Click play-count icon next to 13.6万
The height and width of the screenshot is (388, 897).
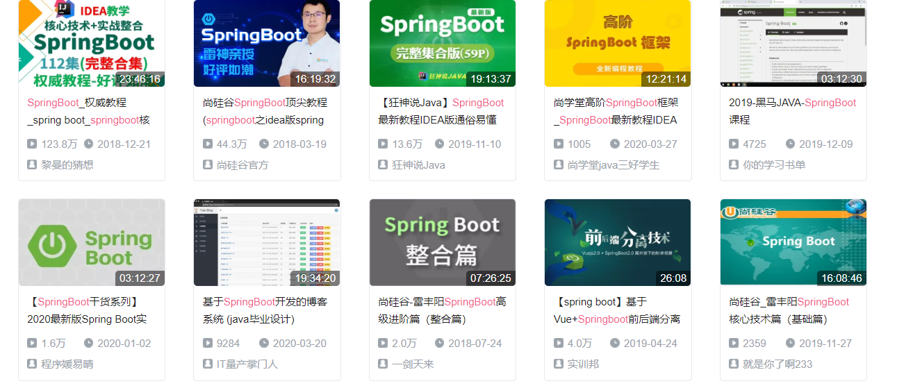point(383,144)
